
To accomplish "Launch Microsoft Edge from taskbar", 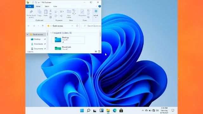I will pos(115,111).
